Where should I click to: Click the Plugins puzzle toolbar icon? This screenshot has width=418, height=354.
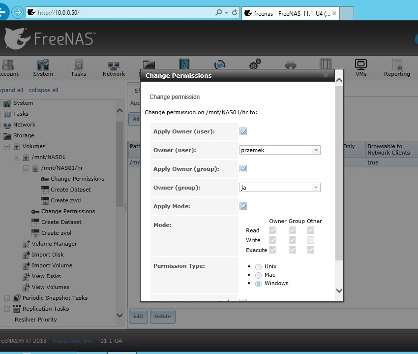click(290, 64)
